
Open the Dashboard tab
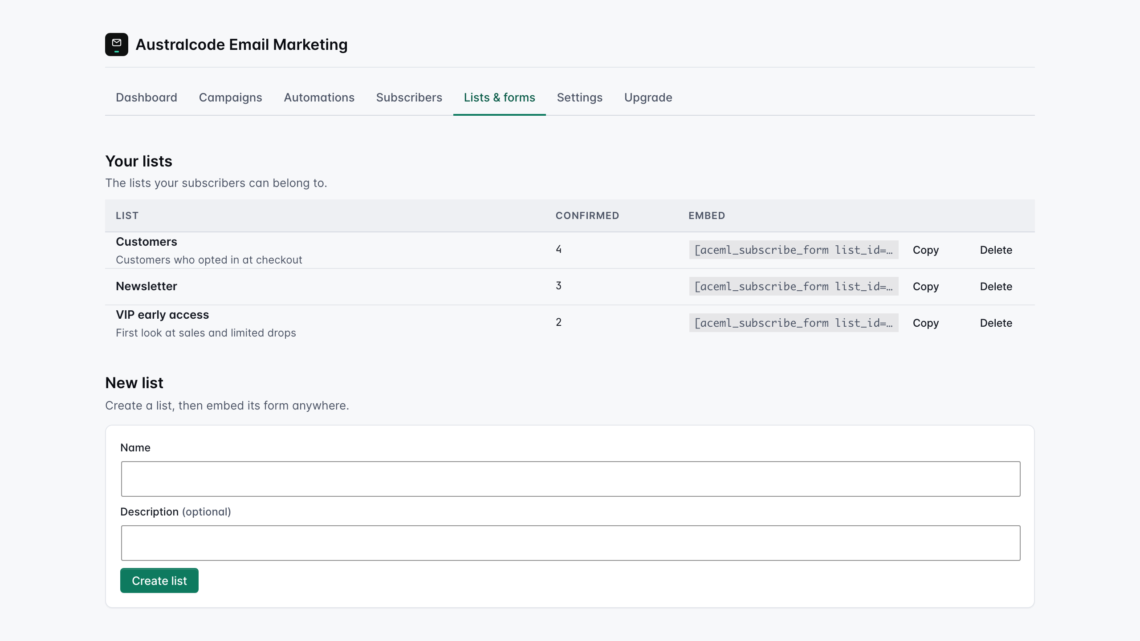[x=147, y=97]
